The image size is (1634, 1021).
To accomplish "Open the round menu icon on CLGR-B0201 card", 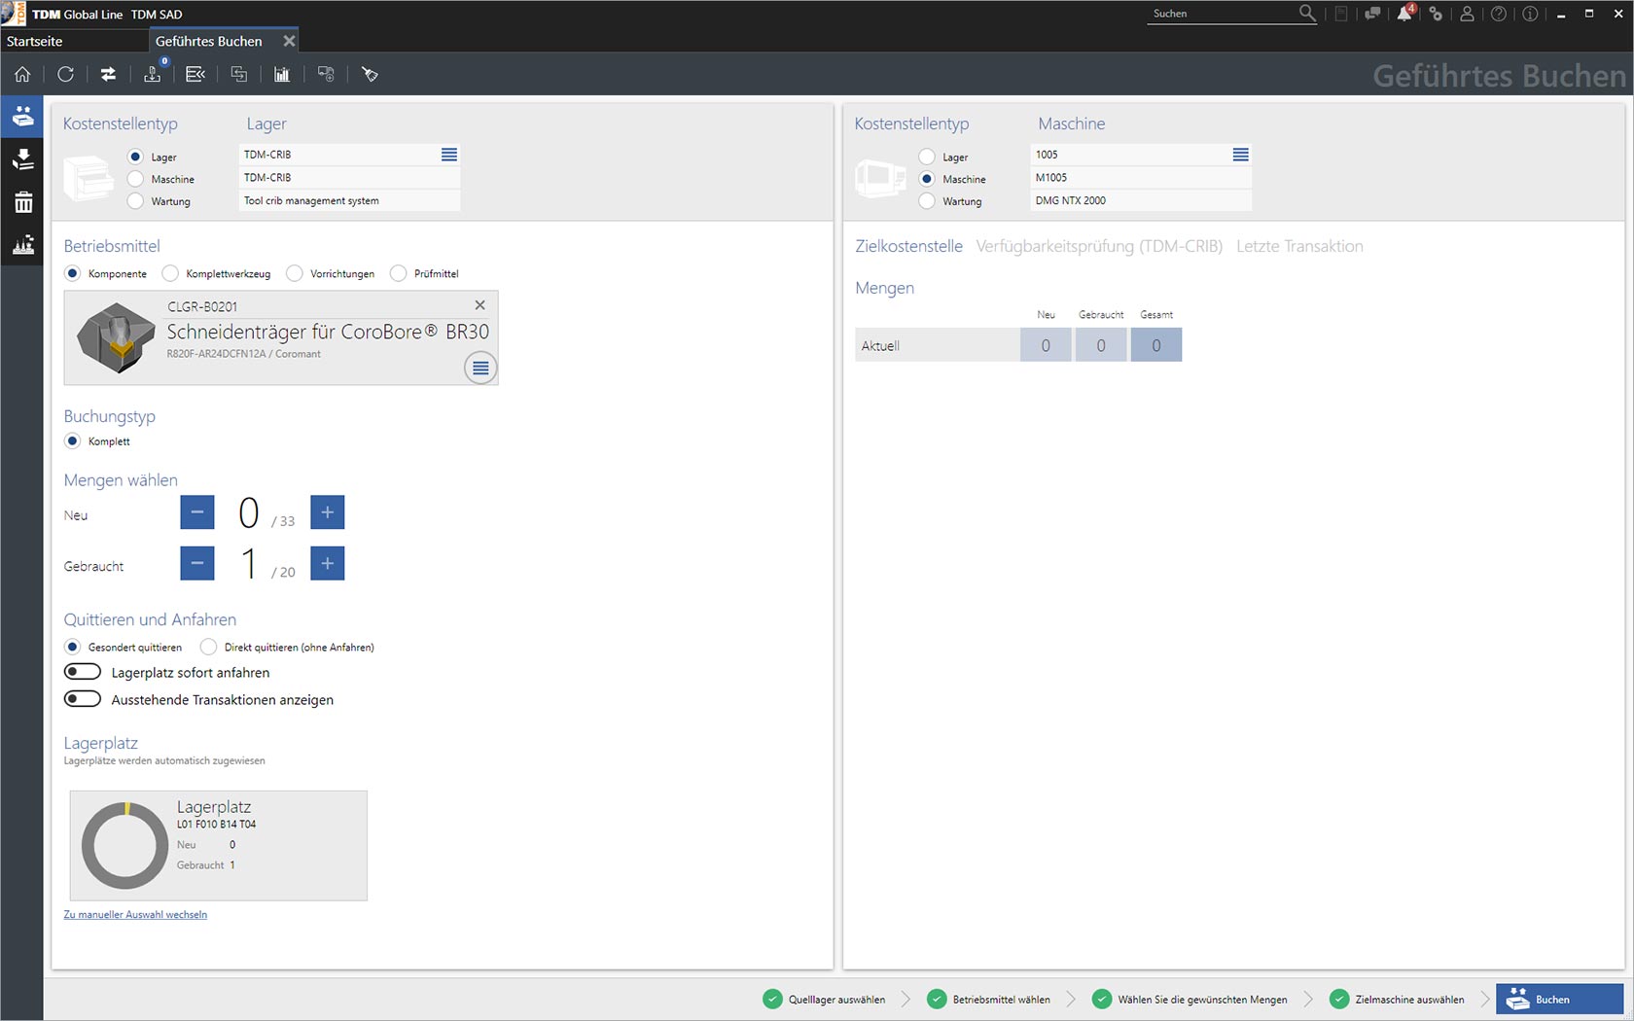I will click(x=480, y=368).
